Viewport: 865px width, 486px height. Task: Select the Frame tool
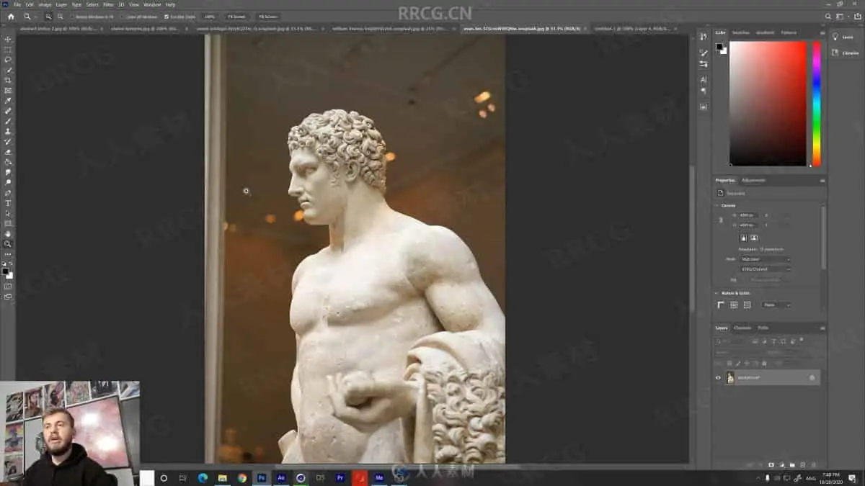click(x=8, y=91)
